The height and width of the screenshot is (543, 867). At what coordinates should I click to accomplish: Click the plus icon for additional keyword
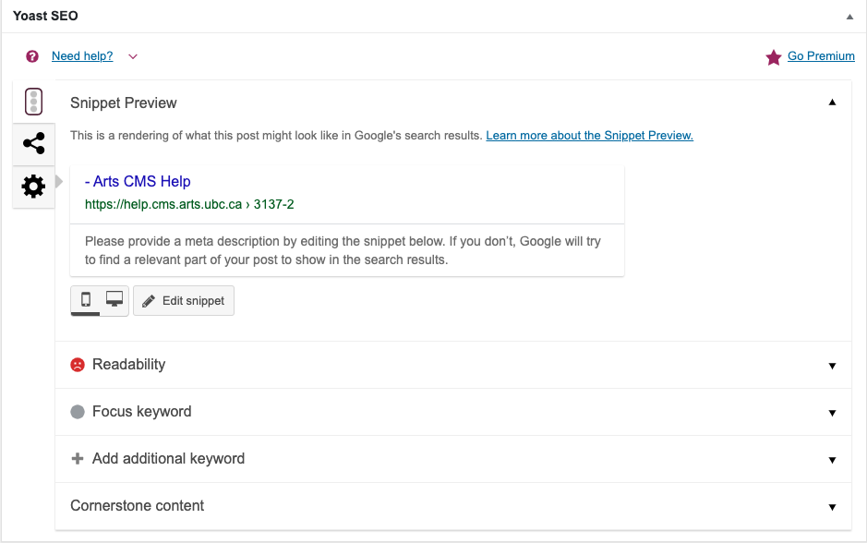pyautogui.click(x=78, y=459)
